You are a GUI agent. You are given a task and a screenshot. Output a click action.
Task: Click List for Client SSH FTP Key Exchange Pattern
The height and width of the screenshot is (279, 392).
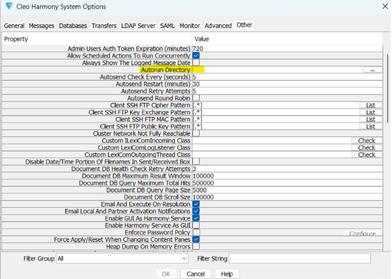371,112
